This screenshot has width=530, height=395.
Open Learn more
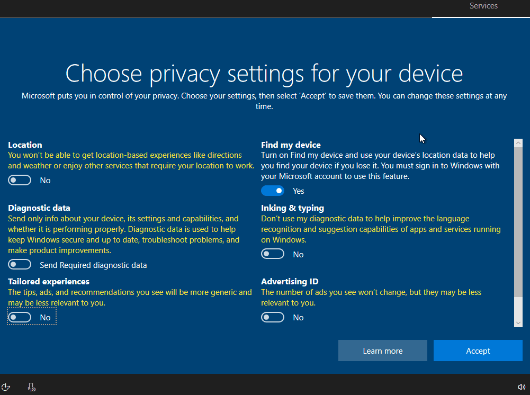tap(382, 351)
